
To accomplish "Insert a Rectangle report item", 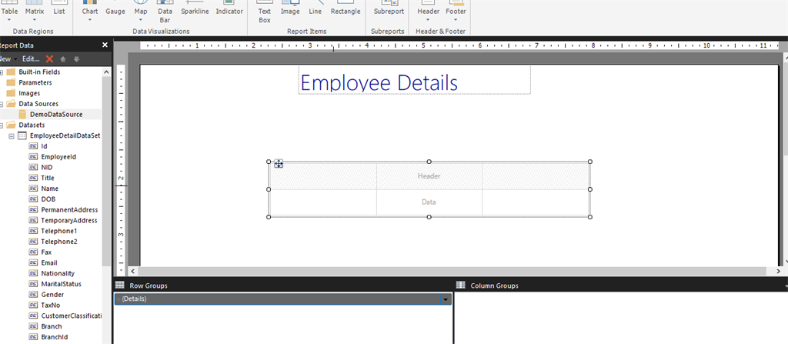I will pos(346,8).
